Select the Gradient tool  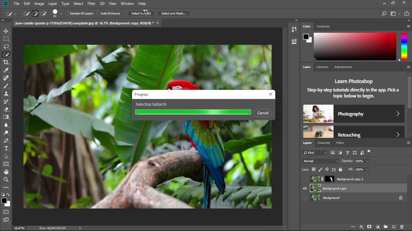6,117
